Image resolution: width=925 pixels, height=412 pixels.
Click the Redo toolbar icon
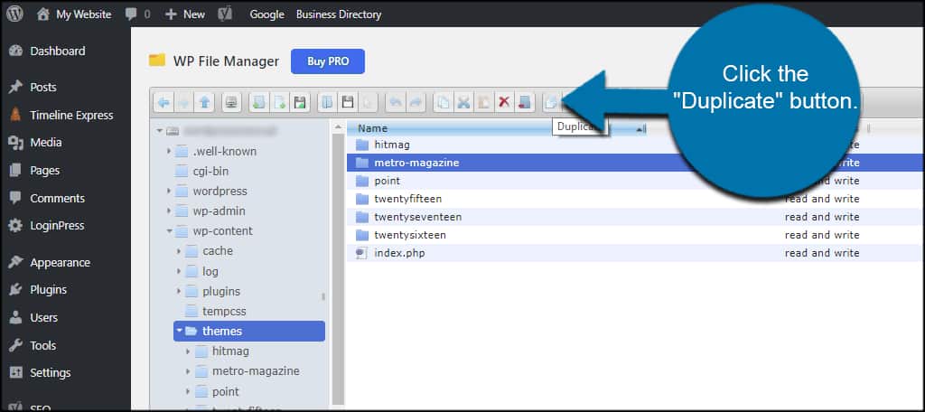coord(416,102)
